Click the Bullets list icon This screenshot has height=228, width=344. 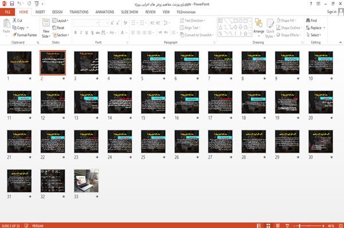[133, 23]
